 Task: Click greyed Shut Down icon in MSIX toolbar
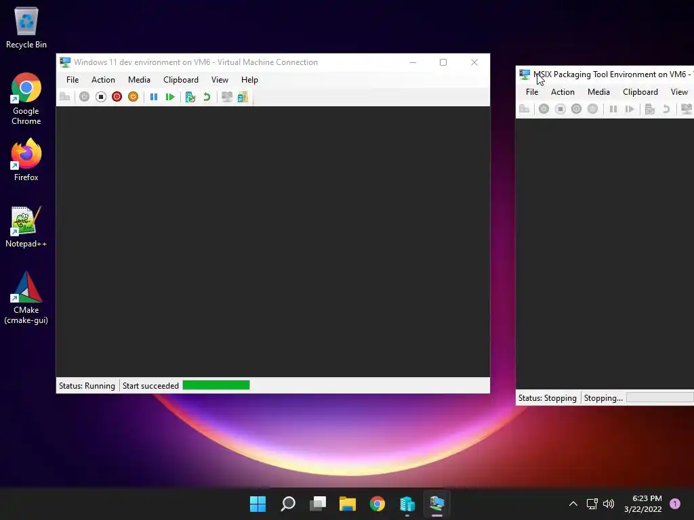[576, 109]
